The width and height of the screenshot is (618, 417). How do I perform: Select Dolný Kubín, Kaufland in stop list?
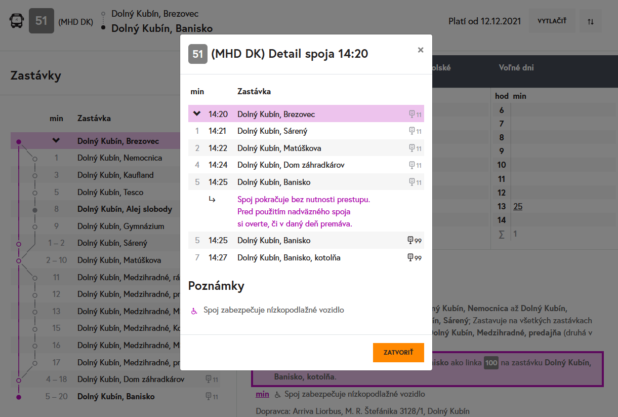click(115, 175)
